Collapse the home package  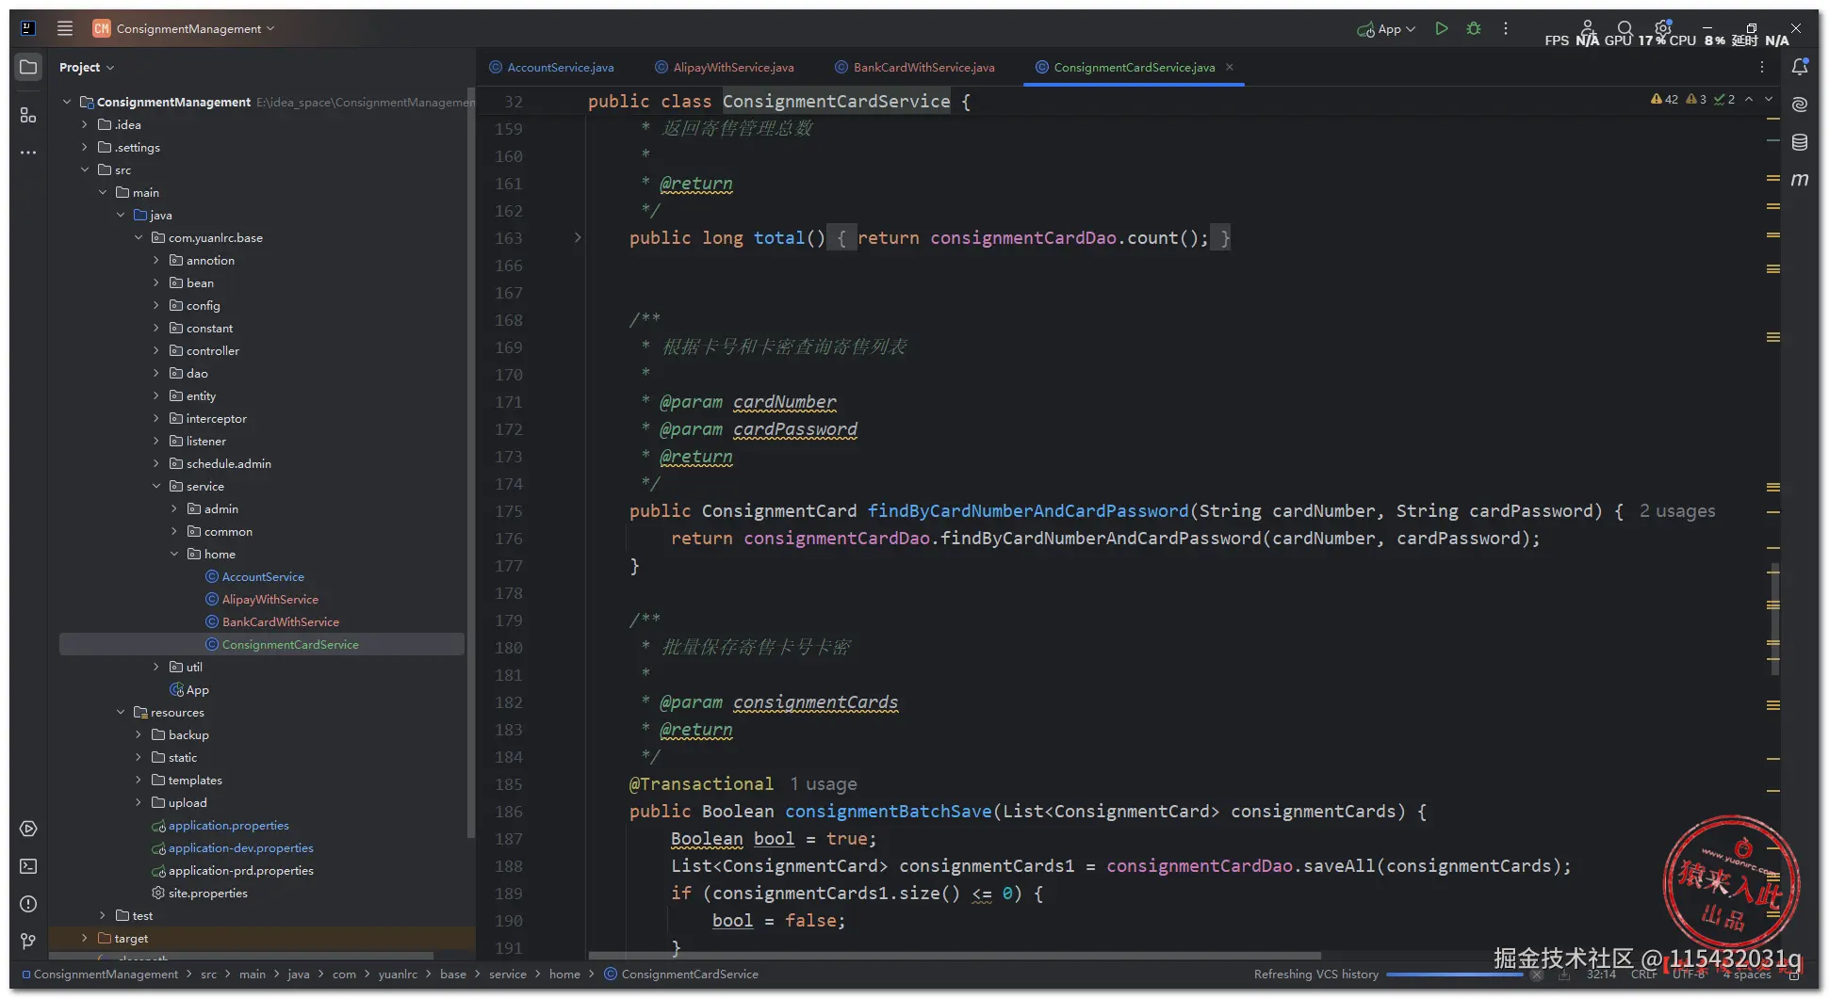coord(174,554)
